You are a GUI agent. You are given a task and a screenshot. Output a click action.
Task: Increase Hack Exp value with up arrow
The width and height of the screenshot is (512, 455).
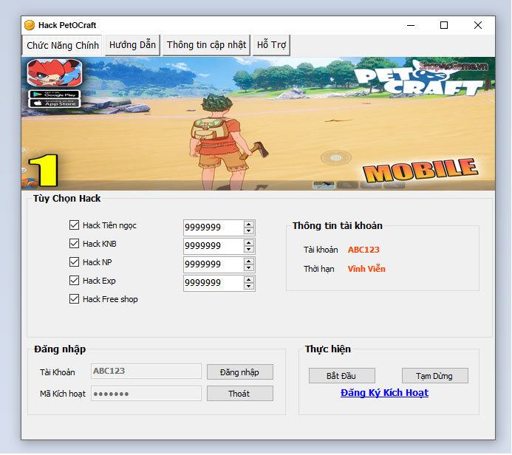pyautogui.click(x=249, y=280)
